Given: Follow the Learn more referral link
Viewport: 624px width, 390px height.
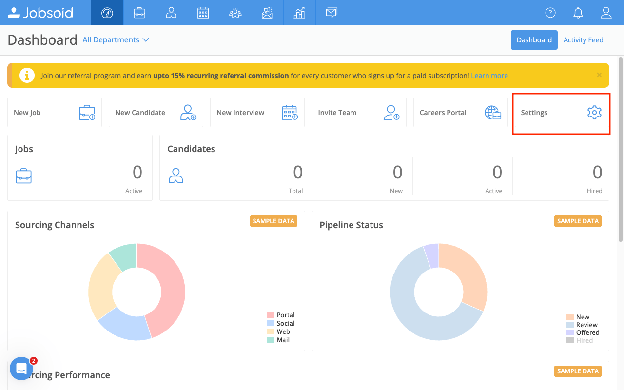Looking at the screenshot, I should pos(489,76).
